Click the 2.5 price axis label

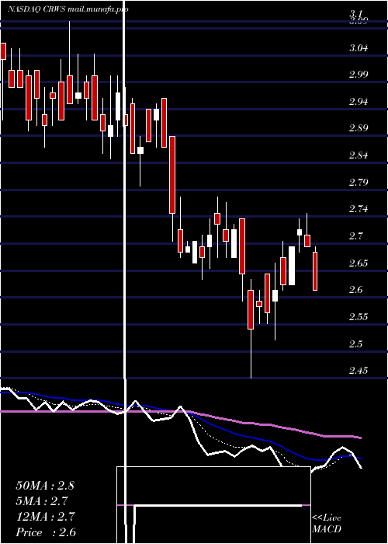(356, 343)
